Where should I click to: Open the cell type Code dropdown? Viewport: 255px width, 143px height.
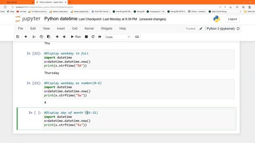point(118,37)
